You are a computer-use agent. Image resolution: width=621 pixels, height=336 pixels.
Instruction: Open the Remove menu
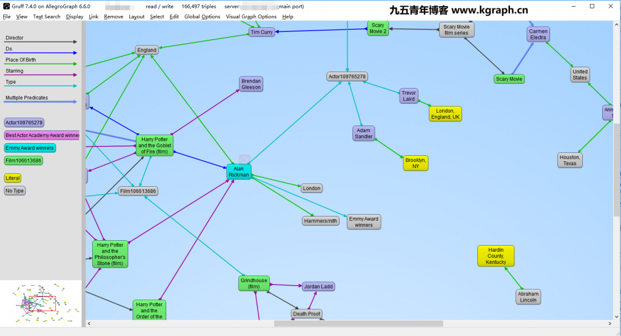coord(113,16)
